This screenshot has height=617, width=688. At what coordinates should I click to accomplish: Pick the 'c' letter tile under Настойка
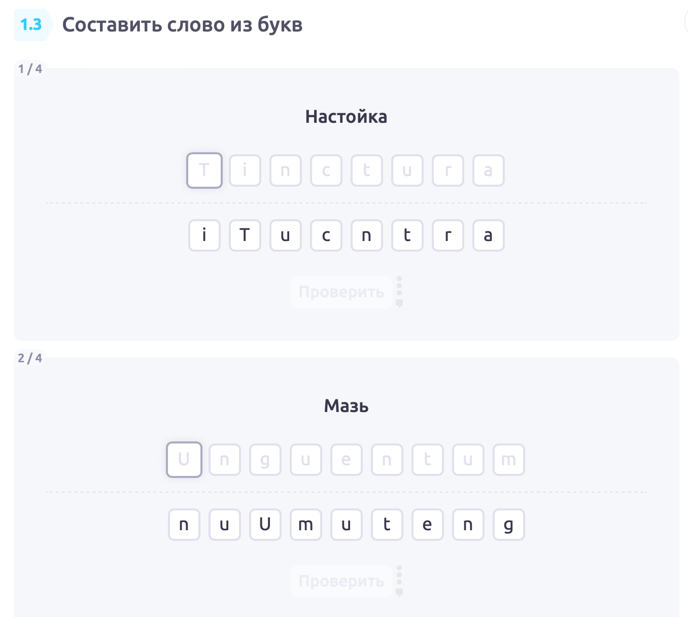pyautogui.click(x=326, y=235)
